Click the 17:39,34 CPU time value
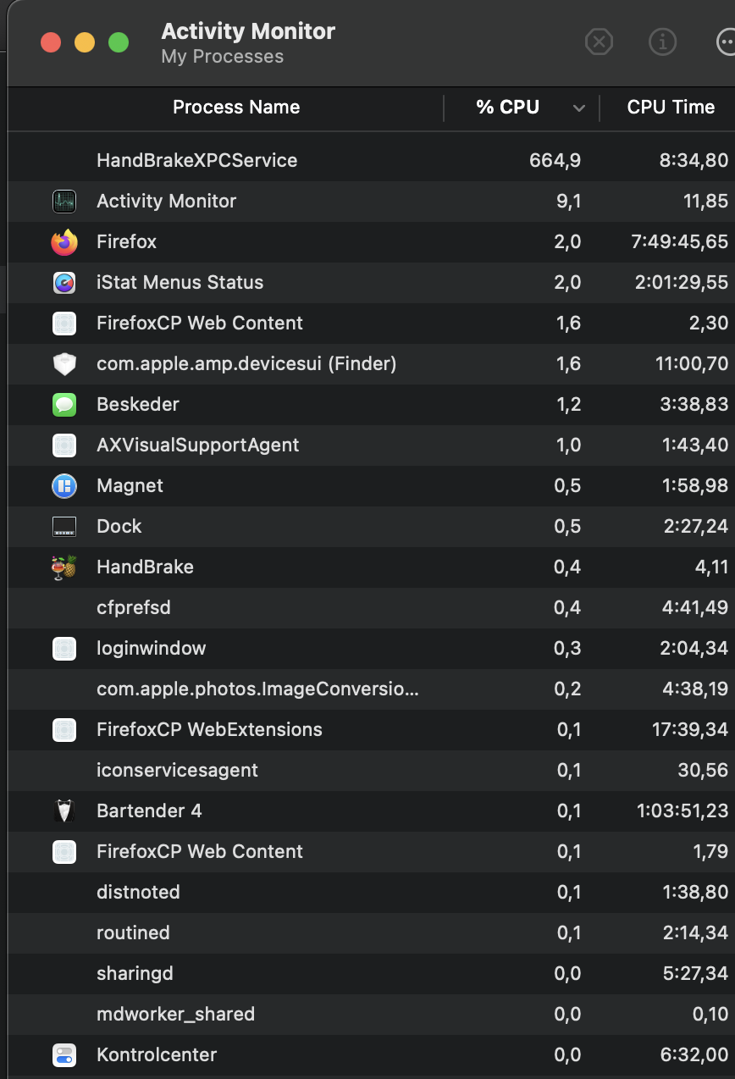735x1079 pixels. pos(690,729)
